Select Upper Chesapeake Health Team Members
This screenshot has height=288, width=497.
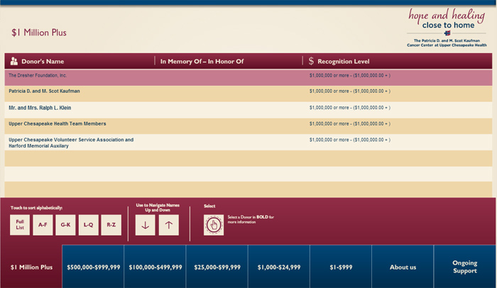coord(57,123)
